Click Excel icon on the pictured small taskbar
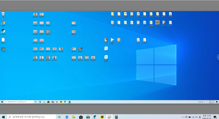 click(x=69, y=102)
